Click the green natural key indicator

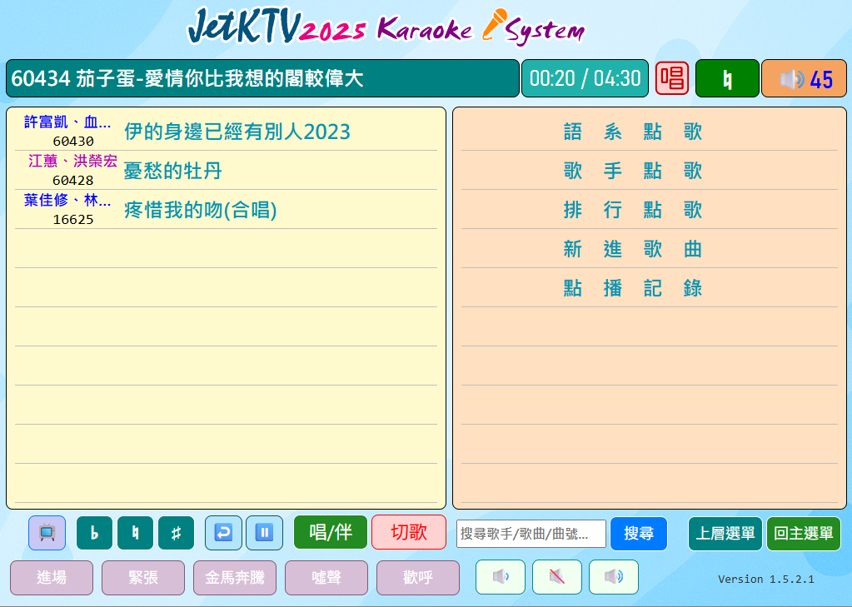[727, 78]
